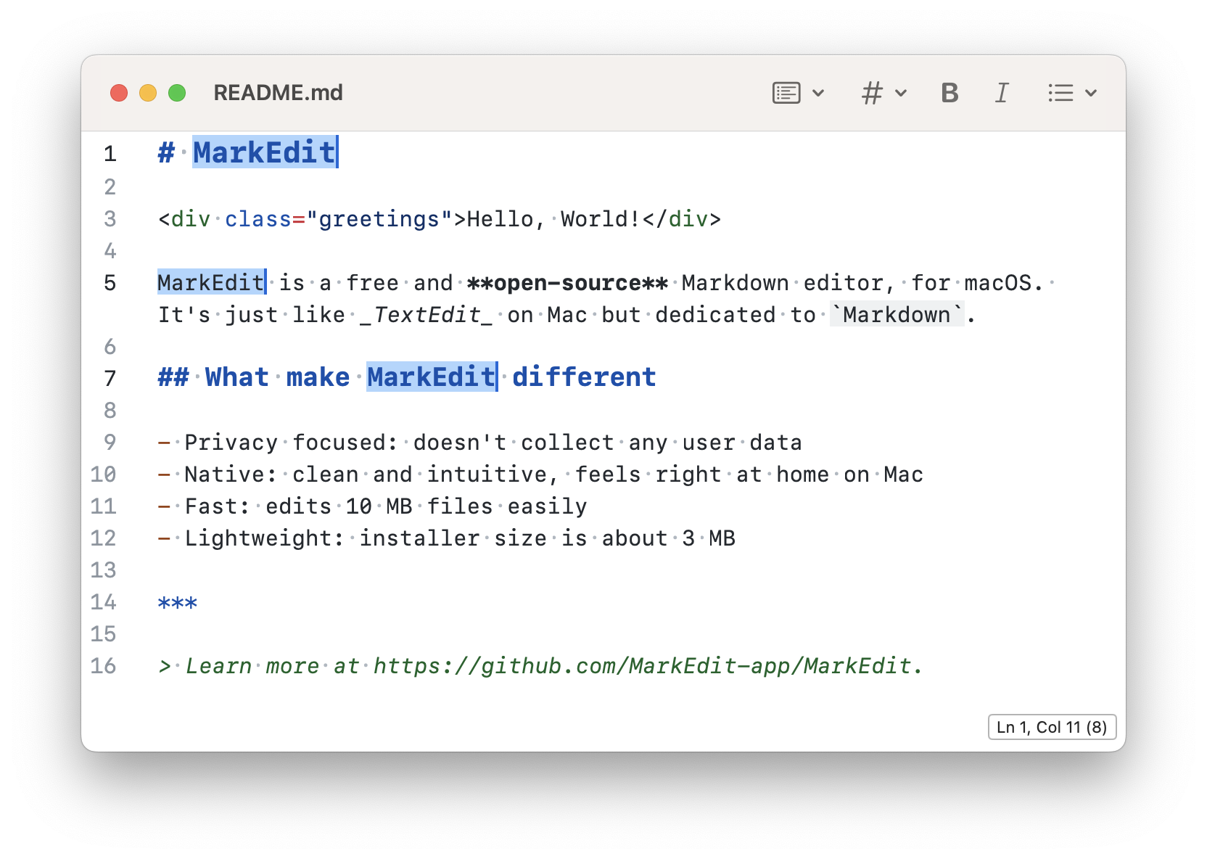Screen dimensions: 1207x859
Task: Click the README.md window title
Action: tap(279, 93)
